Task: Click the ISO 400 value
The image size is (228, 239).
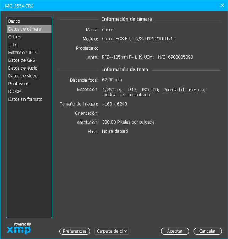Action: click(150, 89)
